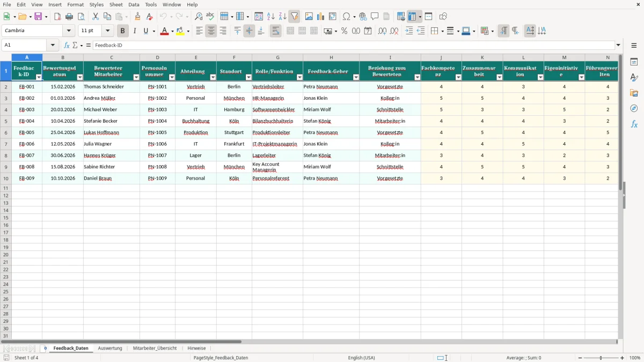This screenshot has width=644, height=362.
Task: Open the Name Box dropdown arrow
Action: tap(53, 46)
